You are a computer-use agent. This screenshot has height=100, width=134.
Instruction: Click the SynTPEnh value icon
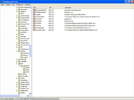[x=34, y=23]
